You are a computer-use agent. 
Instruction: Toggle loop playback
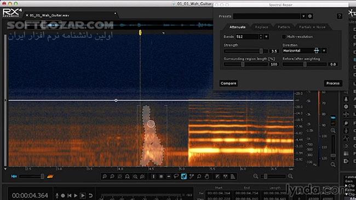[90, 195]
